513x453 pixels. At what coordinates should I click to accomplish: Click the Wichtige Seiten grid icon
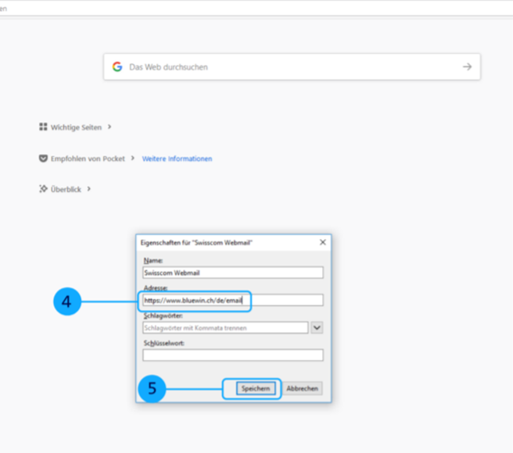(43, 127)
